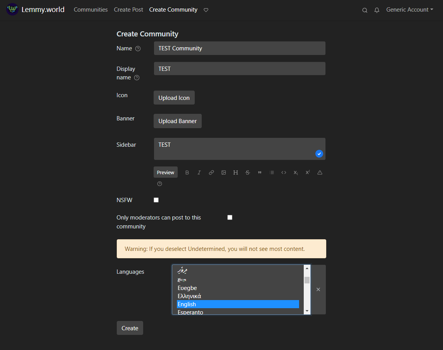Check 'Only moderators can post to this community'
Image resolution: width=443 pixels, height=350 pixels.
230,217
